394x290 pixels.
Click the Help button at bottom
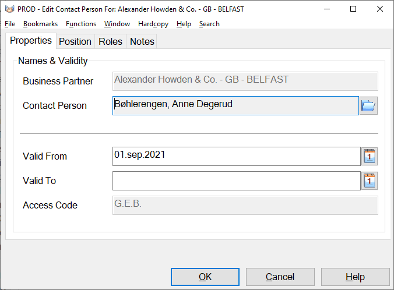pyautogui.click(x=355, y=277)
